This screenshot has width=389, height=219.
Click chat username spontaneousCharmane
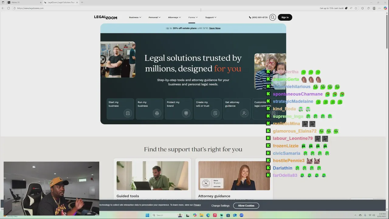[x=298, y=94]
